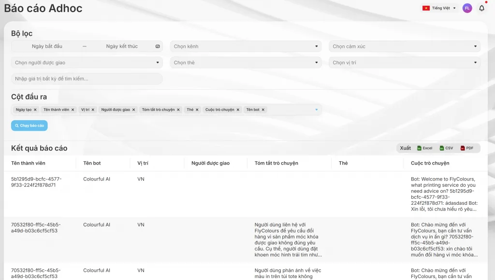Remove the Vị trí column tag
495x280 pixels.
[93, 110]
